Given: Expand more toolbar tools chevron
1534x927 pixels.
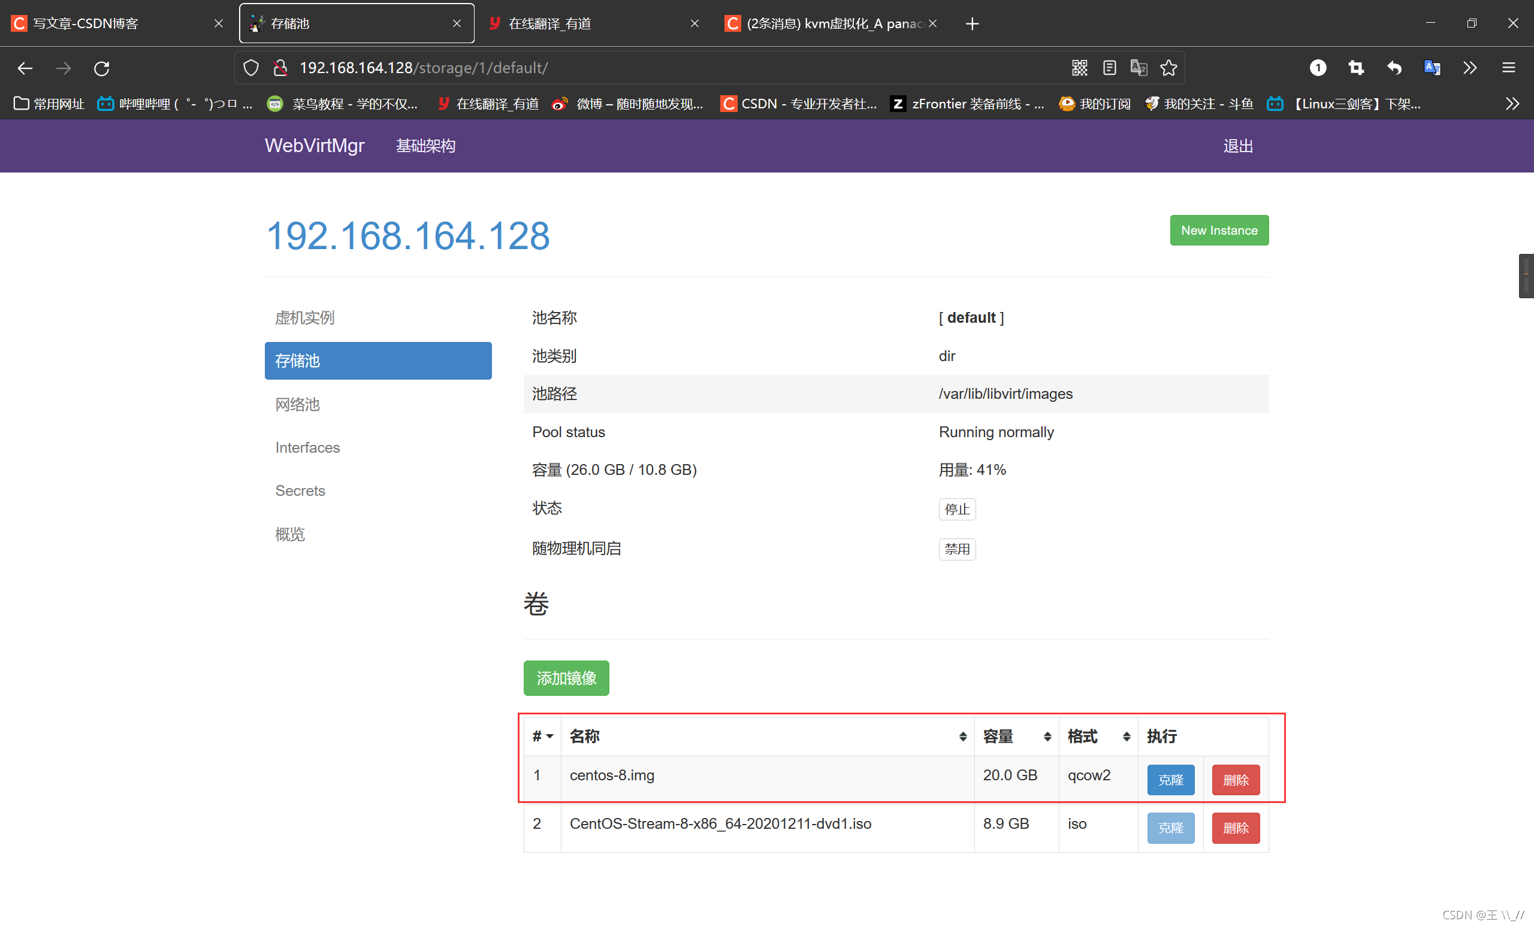Looking at the screenshot, I should (x=1470, y=68).
